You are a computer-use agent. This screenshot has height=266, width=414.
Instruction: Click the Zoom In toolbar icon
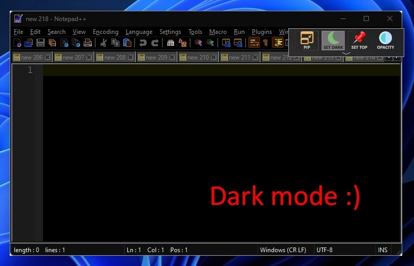click(x=199, y=43)
